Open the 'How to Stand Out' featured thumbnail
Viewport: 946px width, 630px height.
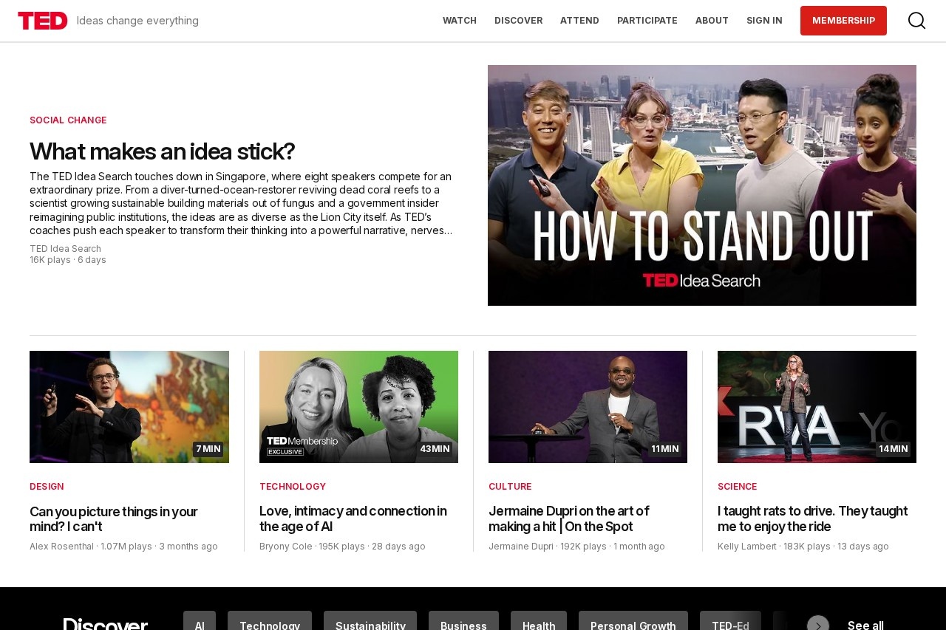(701, 185)
